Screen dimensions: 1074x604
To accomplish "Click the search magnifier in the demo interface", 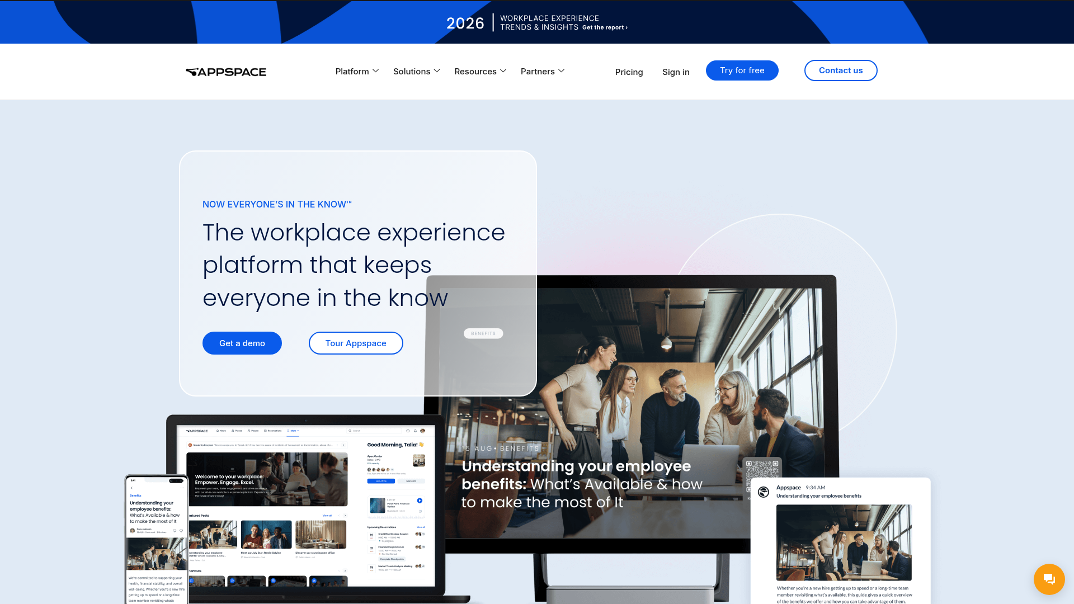I will (350, 431).
